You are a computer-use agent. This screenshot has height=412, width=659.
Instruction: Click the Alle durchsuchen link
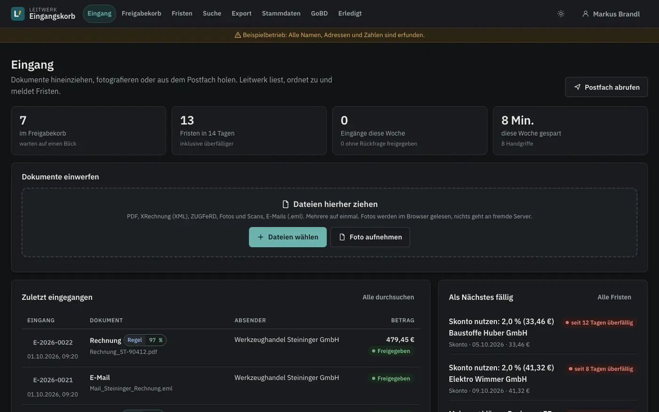click(x=388, y=297)
